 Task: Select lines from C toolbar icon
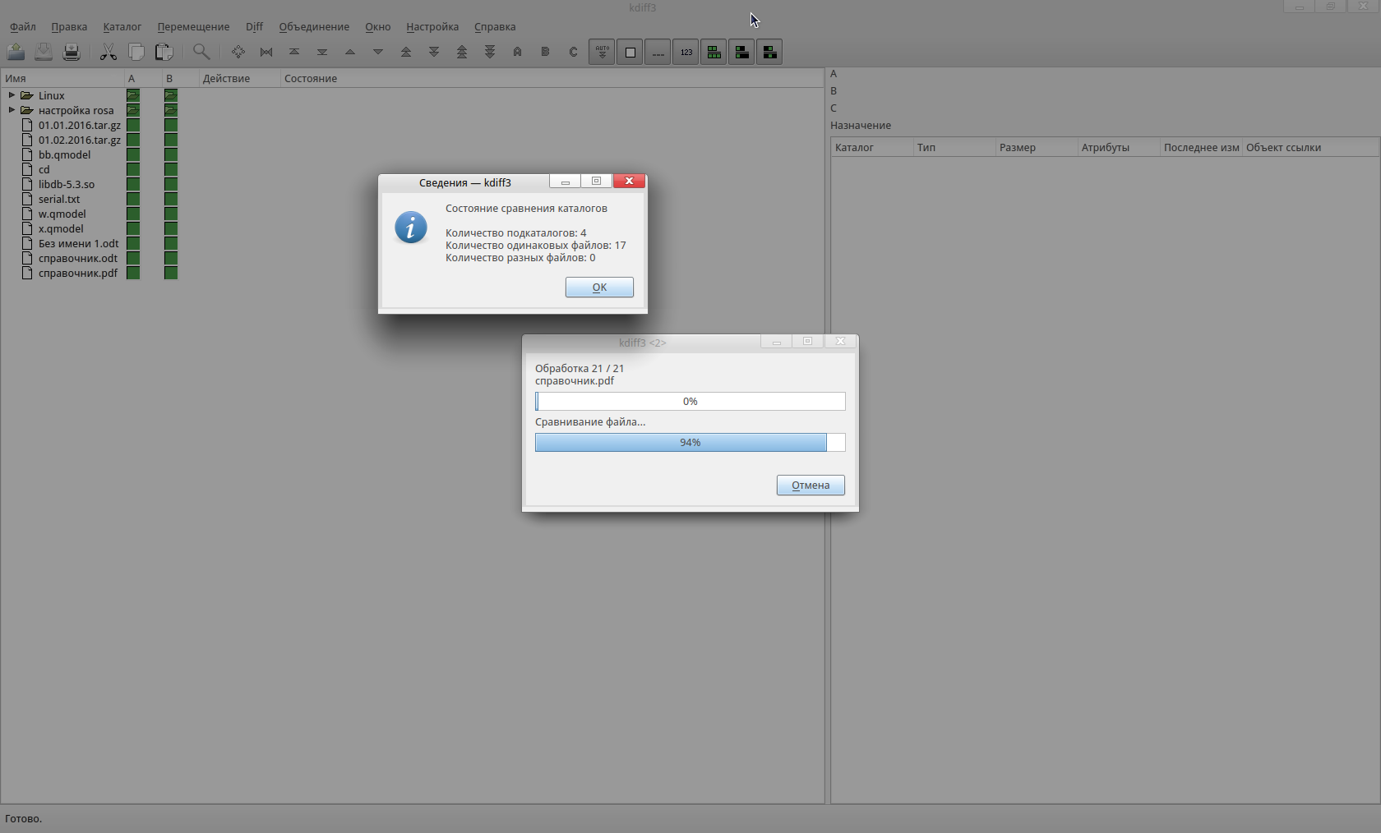[x=574, y=52]
